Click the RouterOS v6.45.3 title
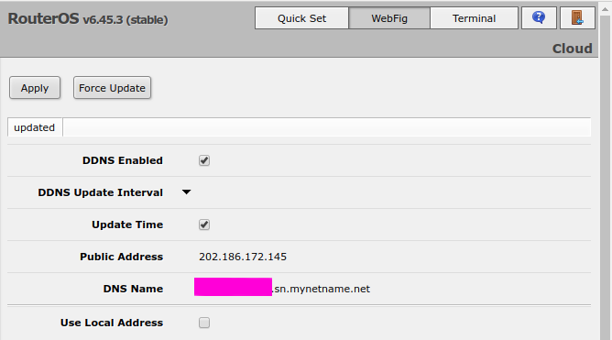This screenshot has width=612, height=340. (x=88, y=18)
